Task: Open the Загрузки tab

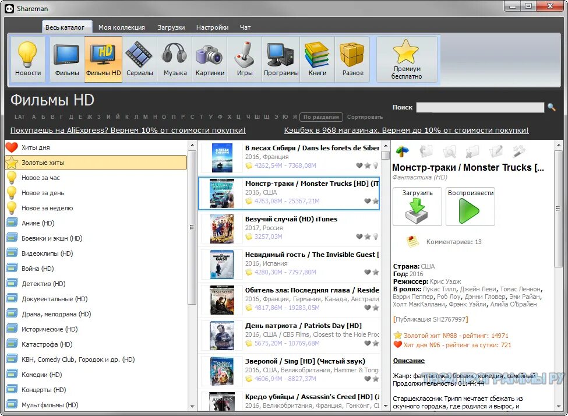Action: point(171,27)
